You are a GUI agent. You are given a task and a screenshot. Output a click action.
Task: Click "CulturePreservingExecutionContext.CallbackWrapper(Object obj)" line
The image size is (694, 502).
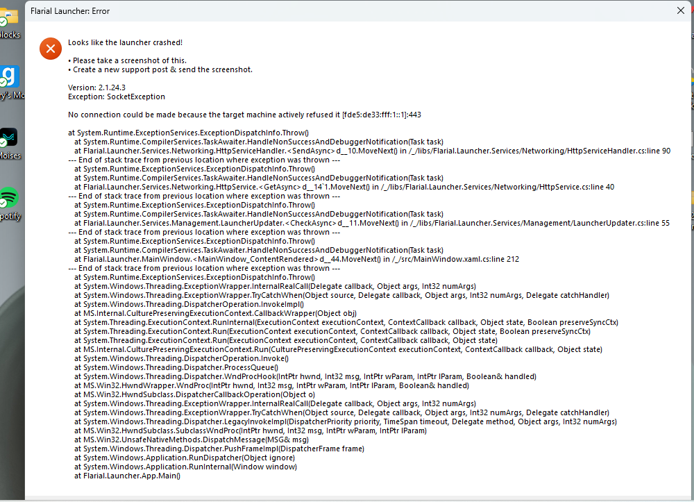216,313
